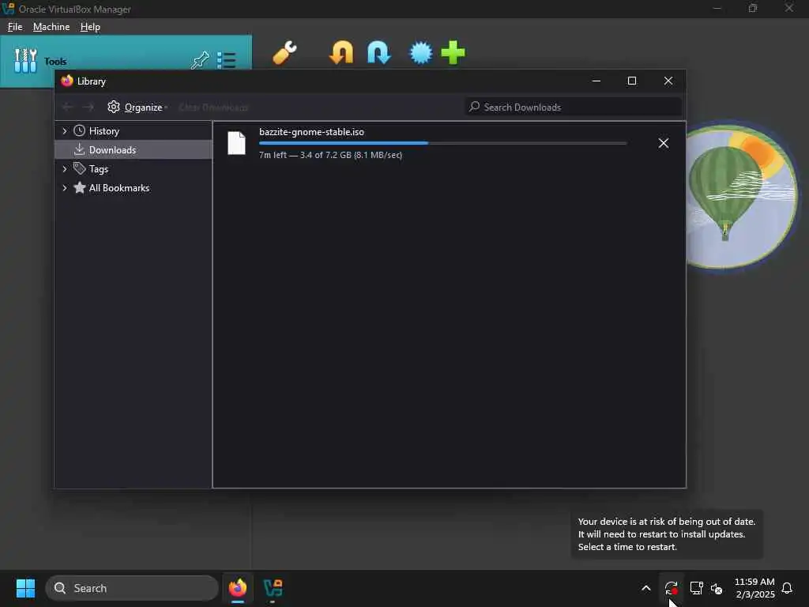Click the Library back arrow
809x607 pixels.
pyautogui.click(x=68, y=107)
